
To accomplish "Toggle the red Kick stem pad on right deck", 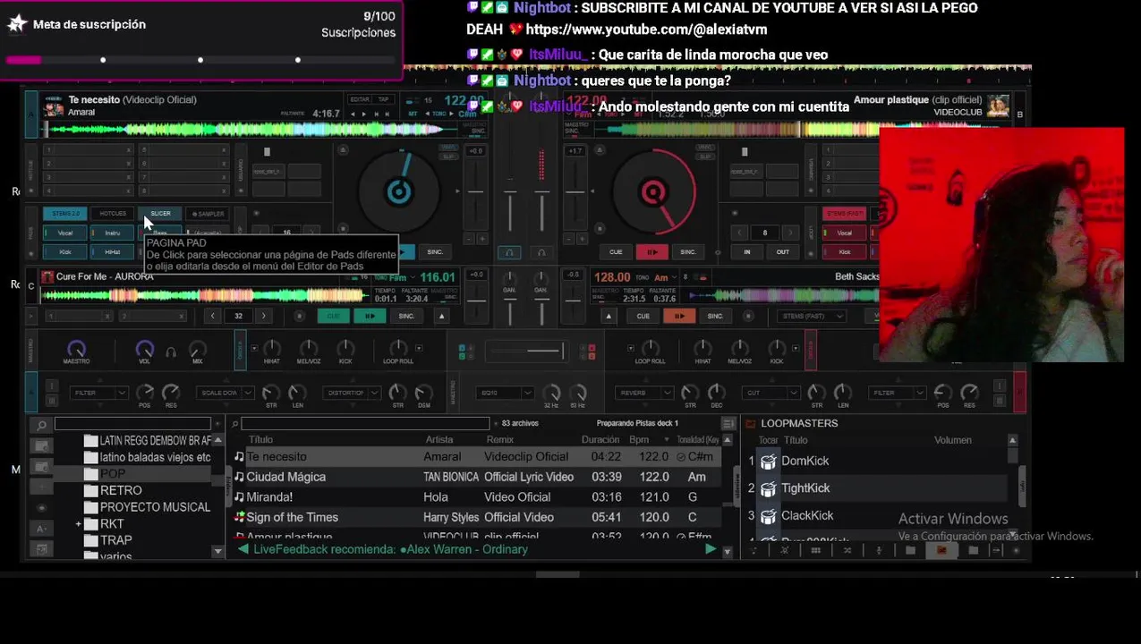I will (845, 252).
